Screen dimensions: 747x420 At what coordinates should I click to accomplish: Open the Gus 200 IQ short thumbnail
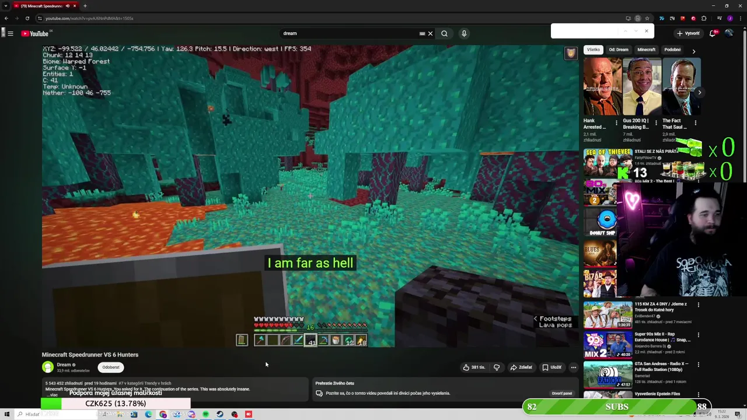tap(642, 86)
